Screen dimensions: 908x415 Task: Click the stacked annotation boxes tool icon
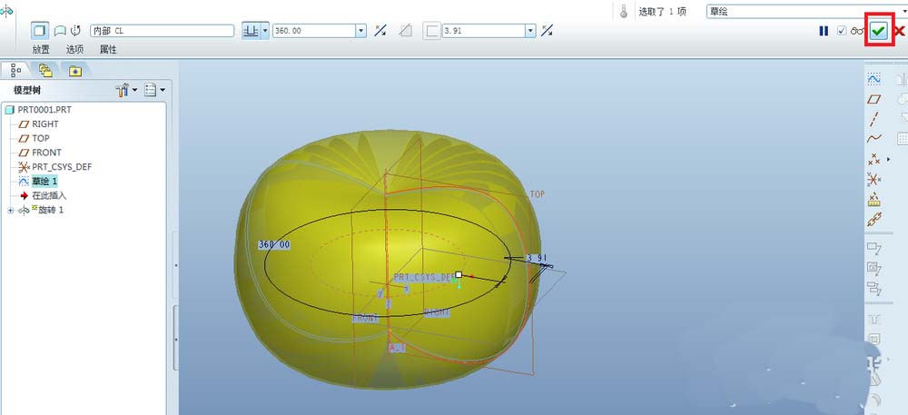(x=873, y=288)
